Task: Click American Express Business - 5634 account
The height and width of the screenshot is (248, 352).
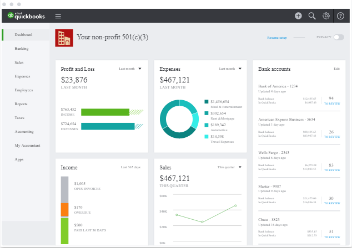Action: (x=286, y=120)
